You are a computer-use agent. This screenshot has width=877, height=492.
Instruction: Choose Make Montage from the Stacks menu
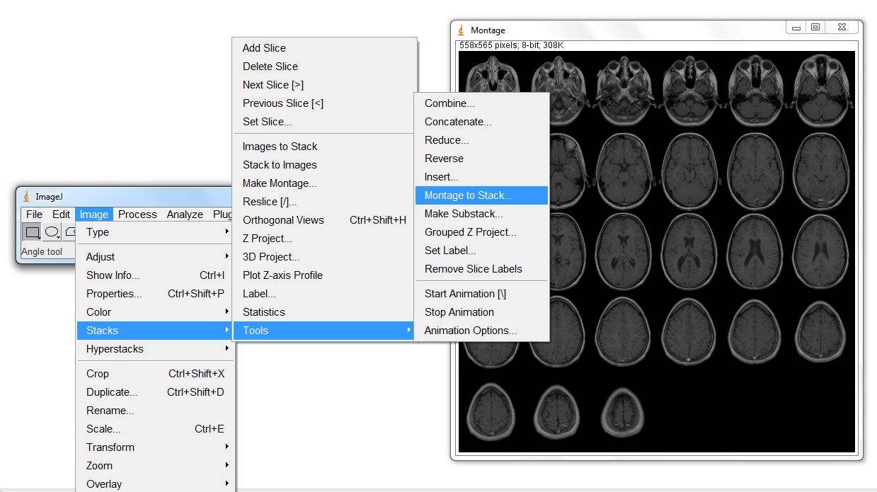[x=279, y=183]
